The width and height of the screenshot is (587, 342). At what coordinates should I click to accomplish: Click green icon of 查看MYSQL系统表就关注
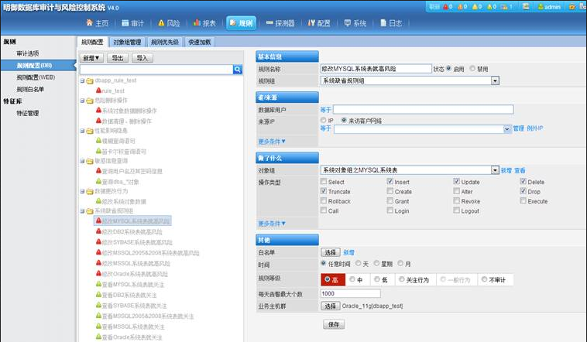click(98, 285)
